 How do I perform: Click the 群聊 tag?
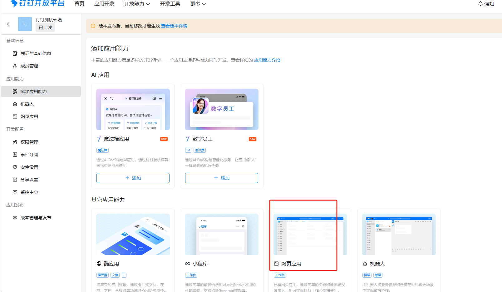click(x=367, y=275)
